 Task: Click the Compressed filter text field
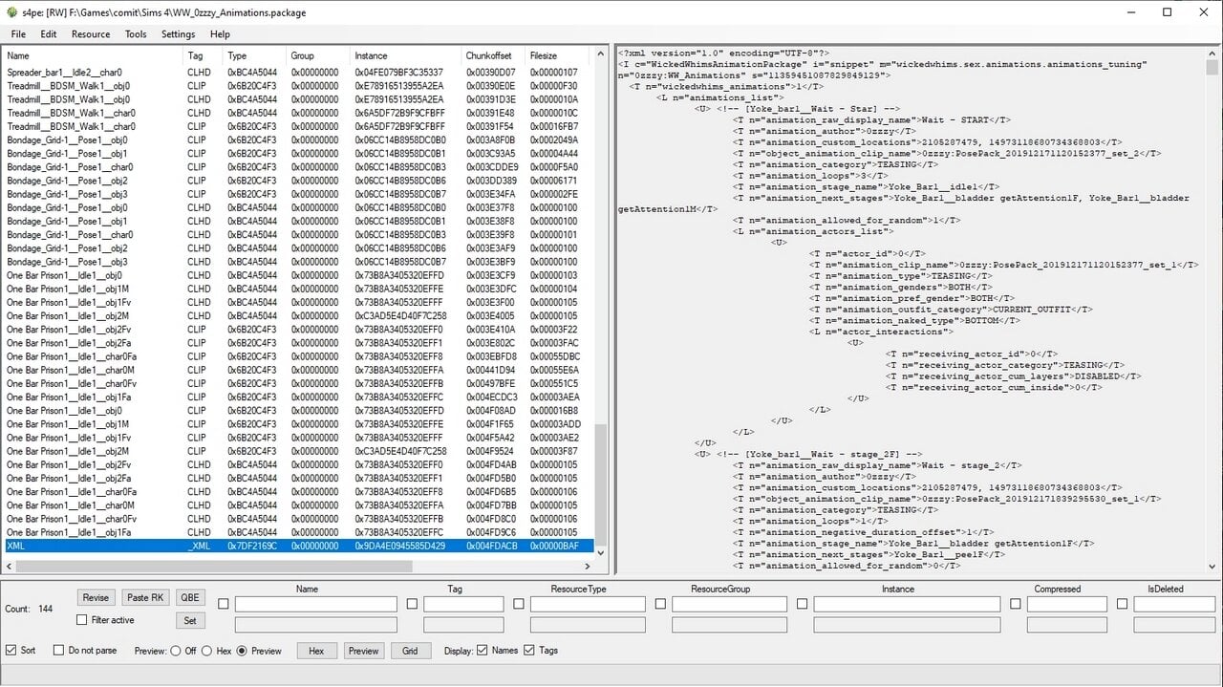click(x=1067, y=604)
